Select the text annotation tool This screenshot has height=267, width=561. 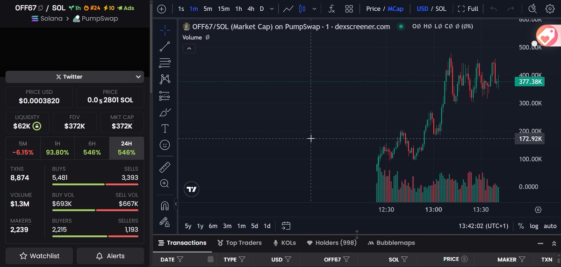[165, 128]
